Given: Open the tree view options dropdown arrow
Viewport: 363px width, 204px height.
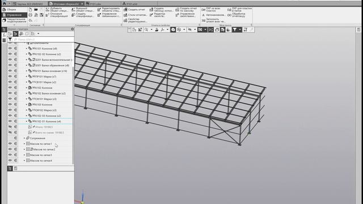Looking at the screenshot, I should click(x=38, y=34).
